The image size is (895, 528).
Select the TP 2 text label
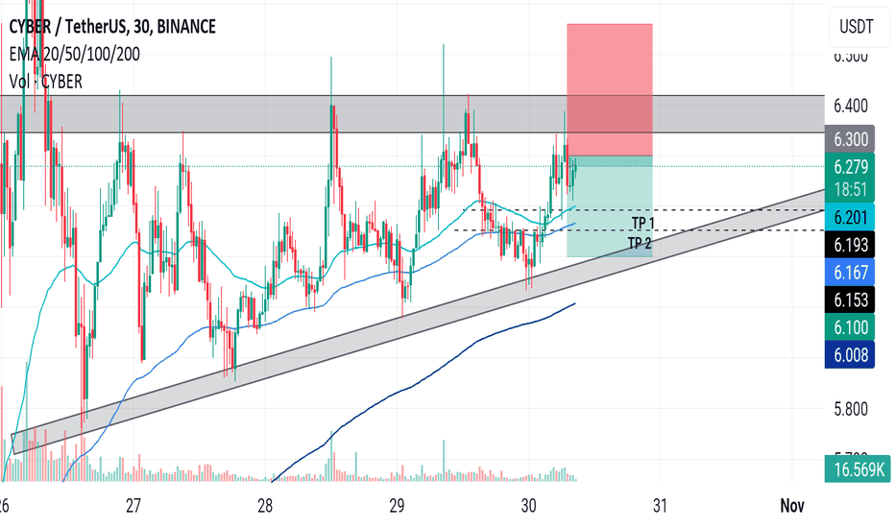pos(640,243)
